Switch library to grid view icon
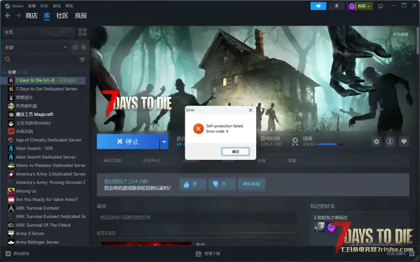 pyautogui.click(x=82, y=32)
